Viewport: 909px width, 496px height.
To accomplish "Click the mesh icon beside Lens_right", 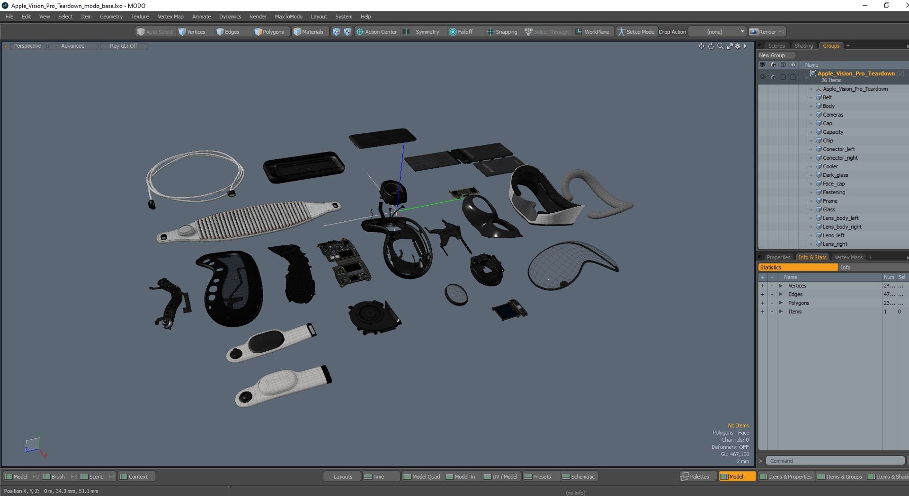I will [x=819, y=244].
